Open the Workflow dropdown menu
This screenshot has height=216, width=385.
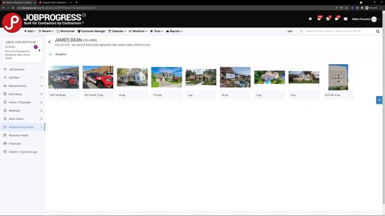pyautogui.click(x=138, y=31)
